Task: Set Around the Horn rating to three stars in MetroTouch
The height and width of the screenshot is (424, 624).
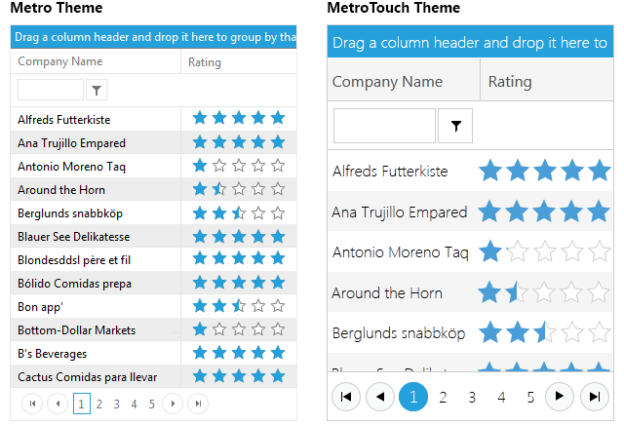Action: (544, 292)
